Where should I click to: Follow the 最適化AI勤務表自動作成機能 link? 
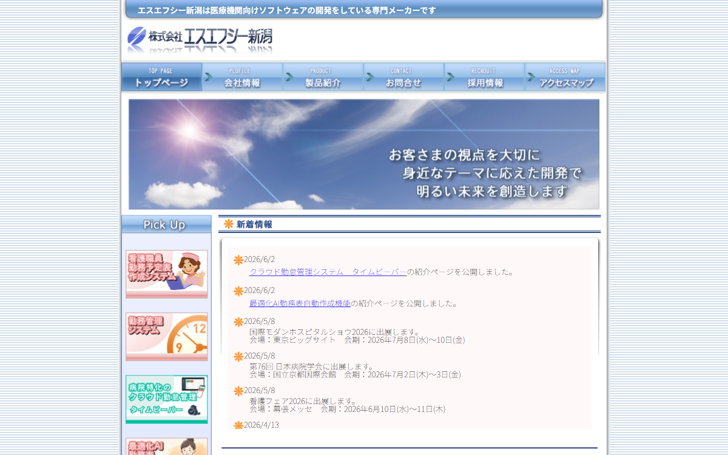coord(300,303)
